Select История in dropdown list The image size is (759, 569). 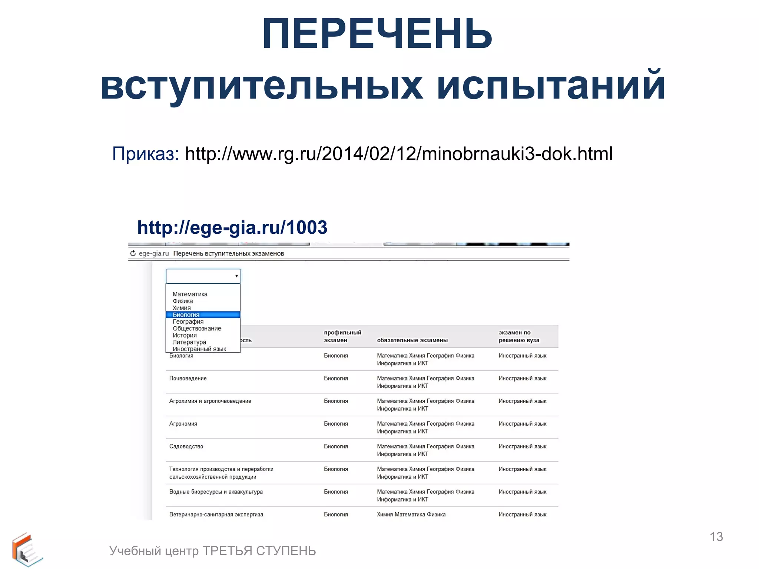coord(185,335)
